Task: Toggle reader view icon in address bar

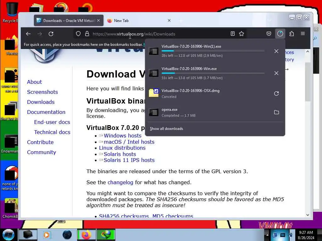Action: coord(232,34)
